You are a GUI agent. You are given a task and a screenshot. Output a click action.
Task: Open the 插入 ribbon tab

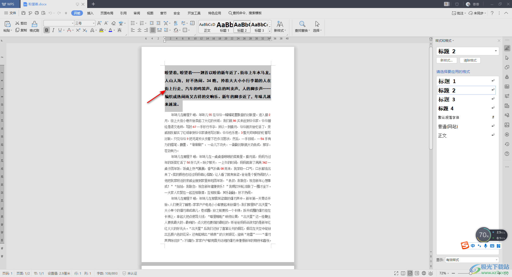click(90, 13)
